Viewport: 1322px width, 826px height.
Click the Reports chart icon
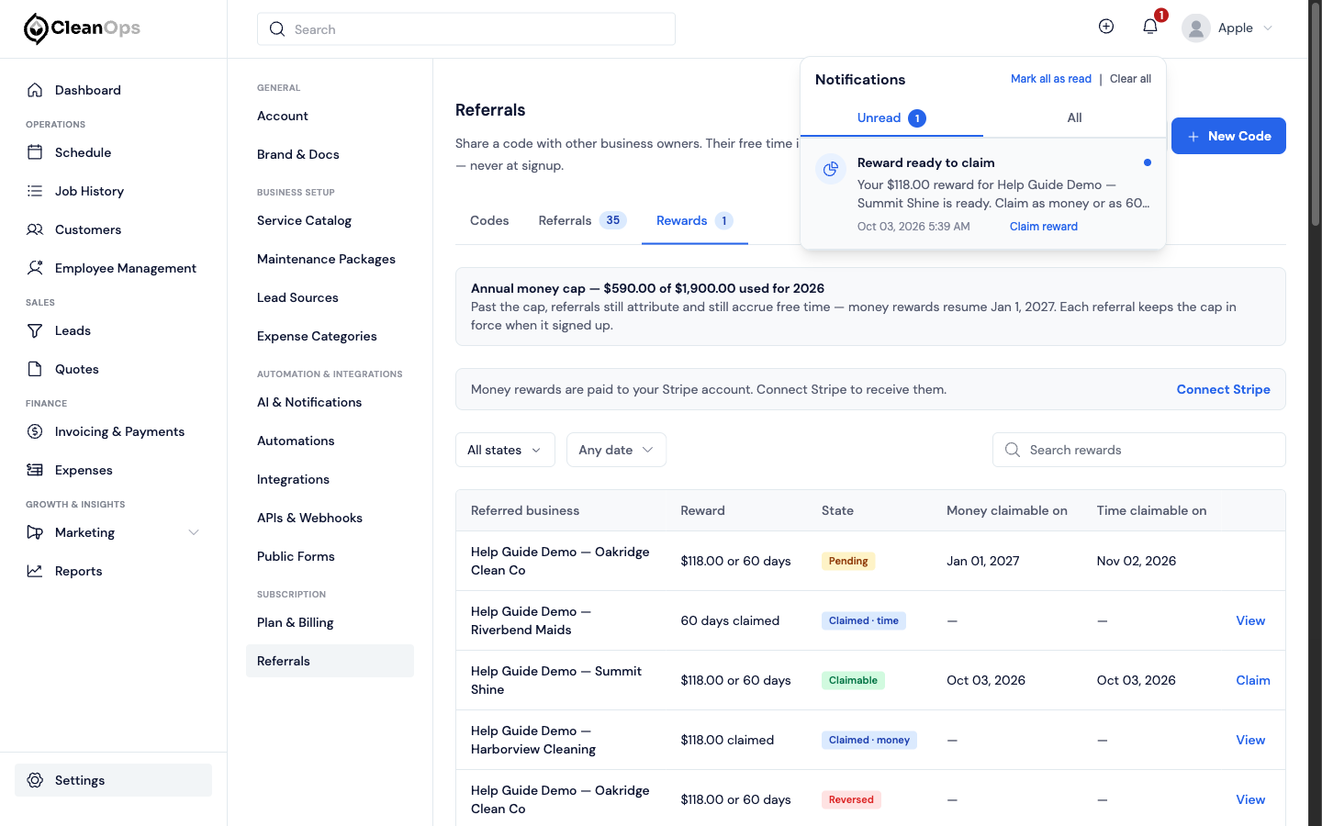point(35,571)
